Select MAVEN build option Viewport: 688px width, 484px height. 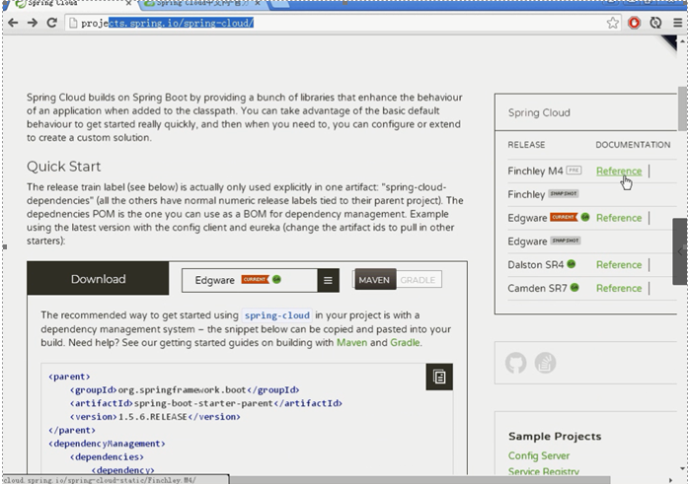coord(374,279)
